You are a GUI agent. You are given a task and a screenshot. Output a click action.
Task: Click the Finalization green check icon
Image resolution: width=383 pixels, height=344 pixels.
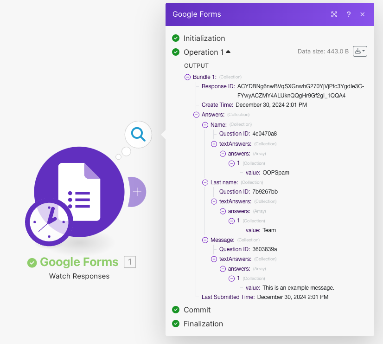click(x=176, y=324)
